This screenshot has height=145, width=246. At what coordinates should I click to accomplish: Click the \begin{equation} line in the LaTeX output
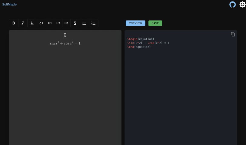[x=141, y=39]
